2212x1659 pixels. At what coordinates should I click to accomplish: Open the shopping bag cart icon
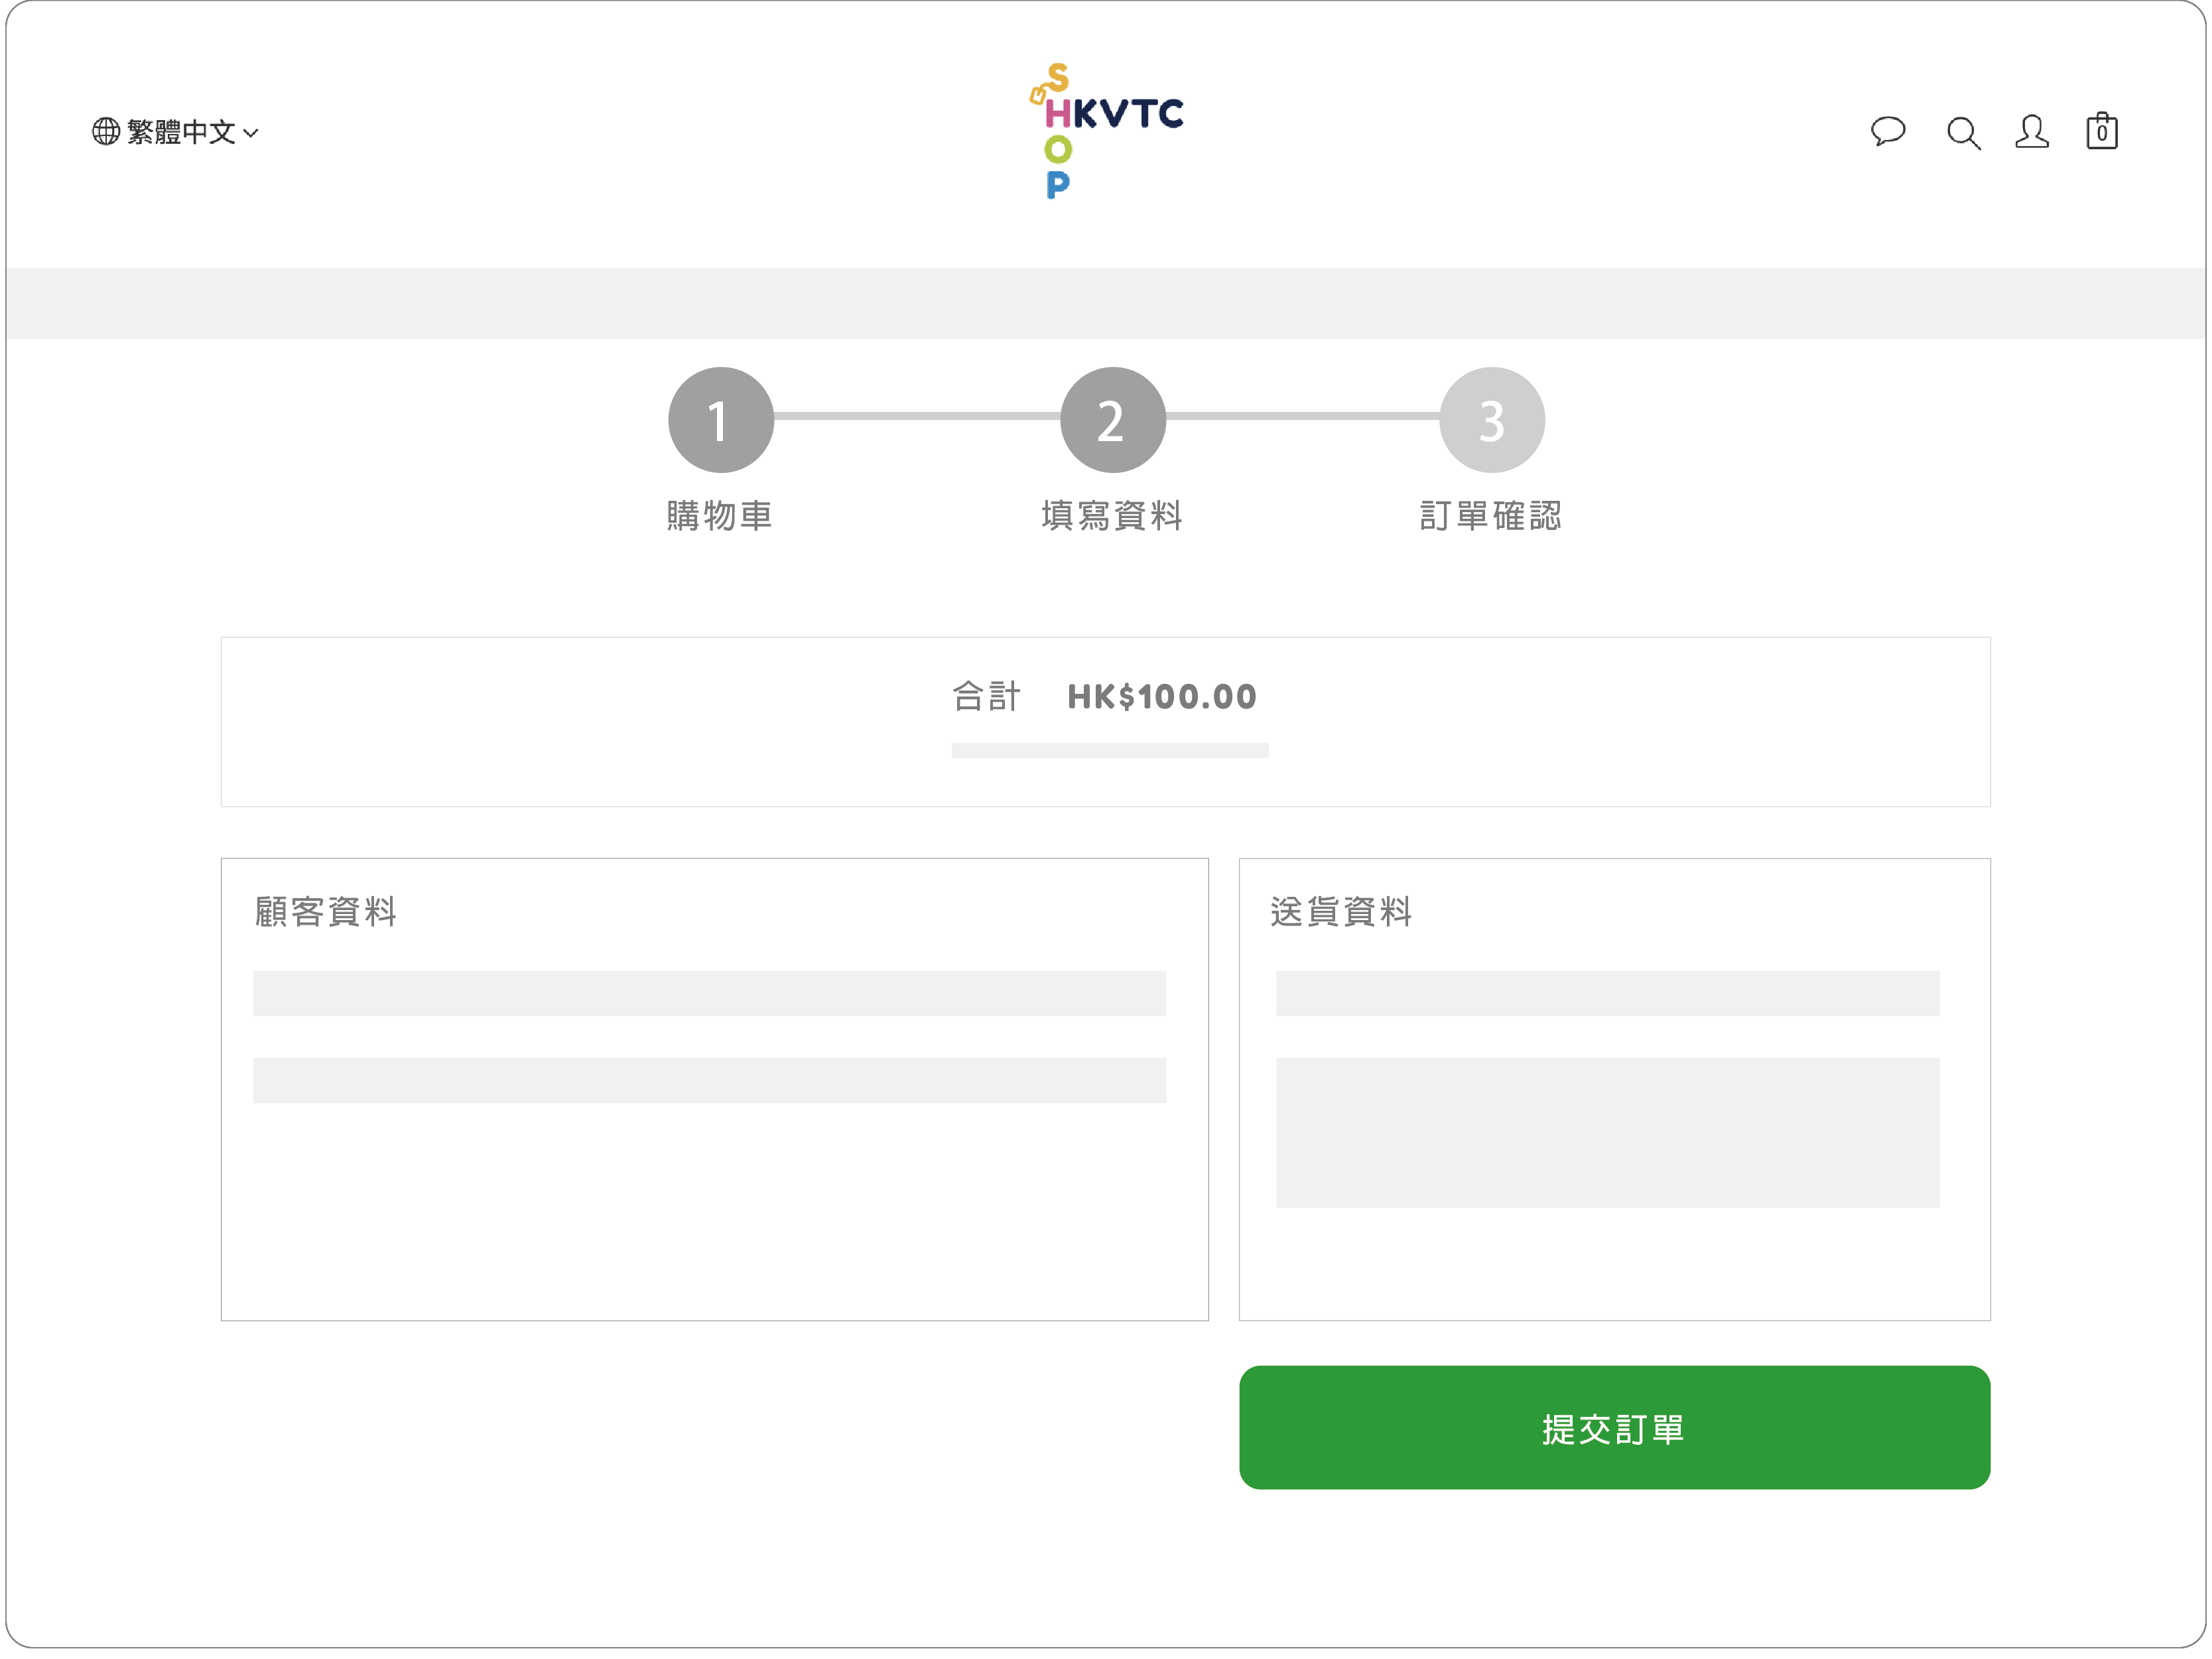coord(2101,131)
